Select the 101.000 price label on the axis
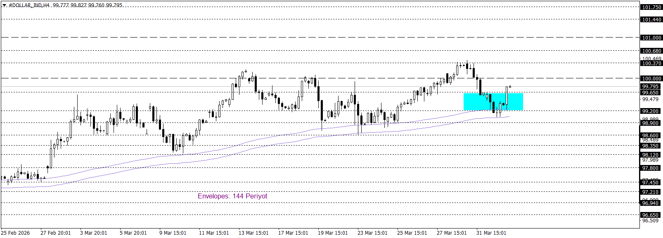663x238 pixels. (x=651, y=38)
